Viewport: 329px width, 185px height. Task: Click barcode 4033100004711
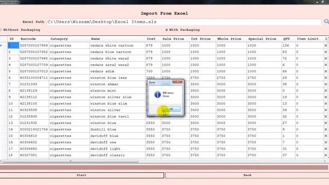(x=34, y=78)
